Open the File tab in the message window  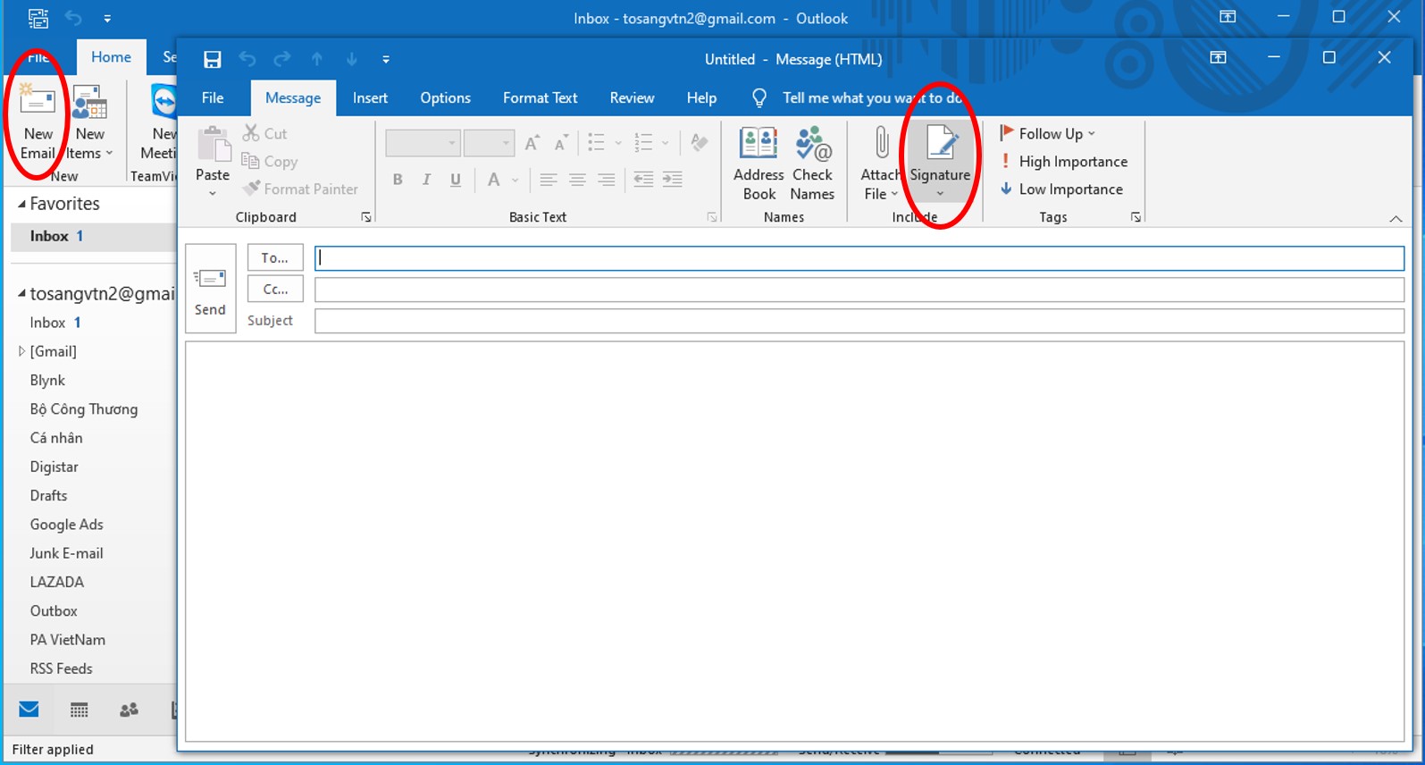213,97
